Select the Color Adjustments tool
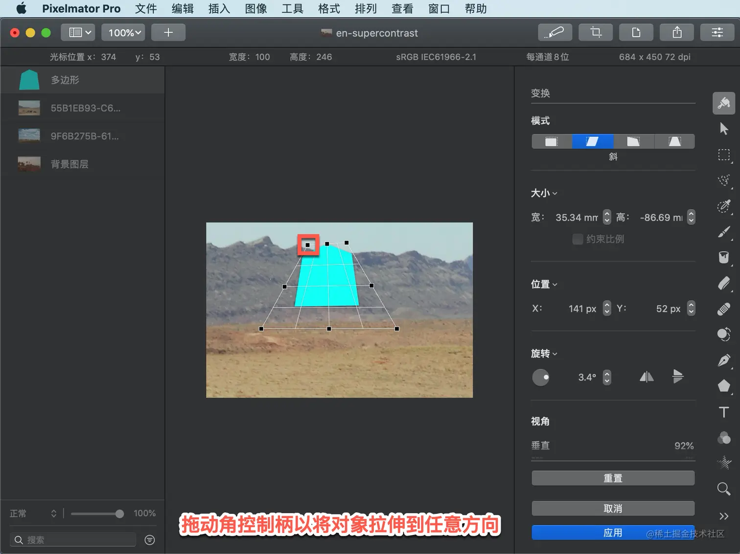 [724, 438]
